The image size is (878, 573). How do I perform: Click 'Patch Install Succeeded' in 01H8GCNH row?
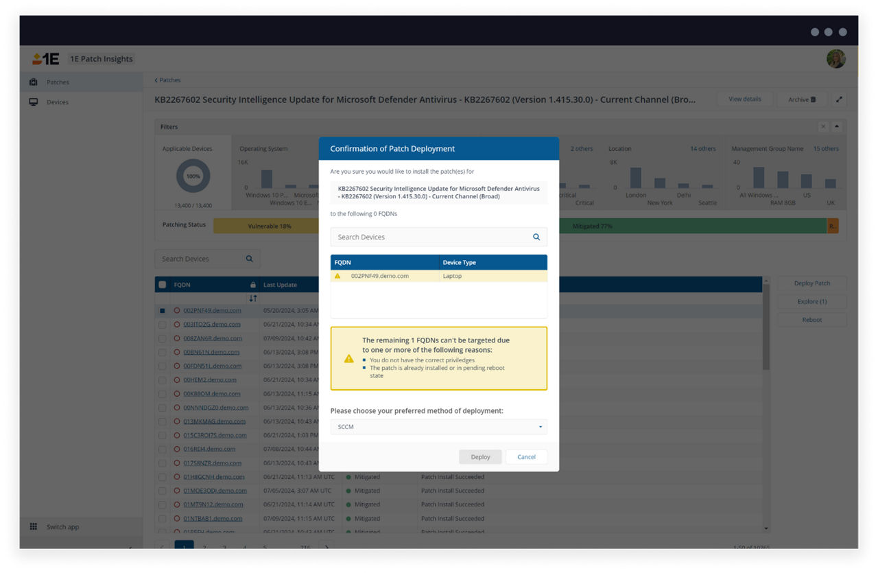pos(453,477)
